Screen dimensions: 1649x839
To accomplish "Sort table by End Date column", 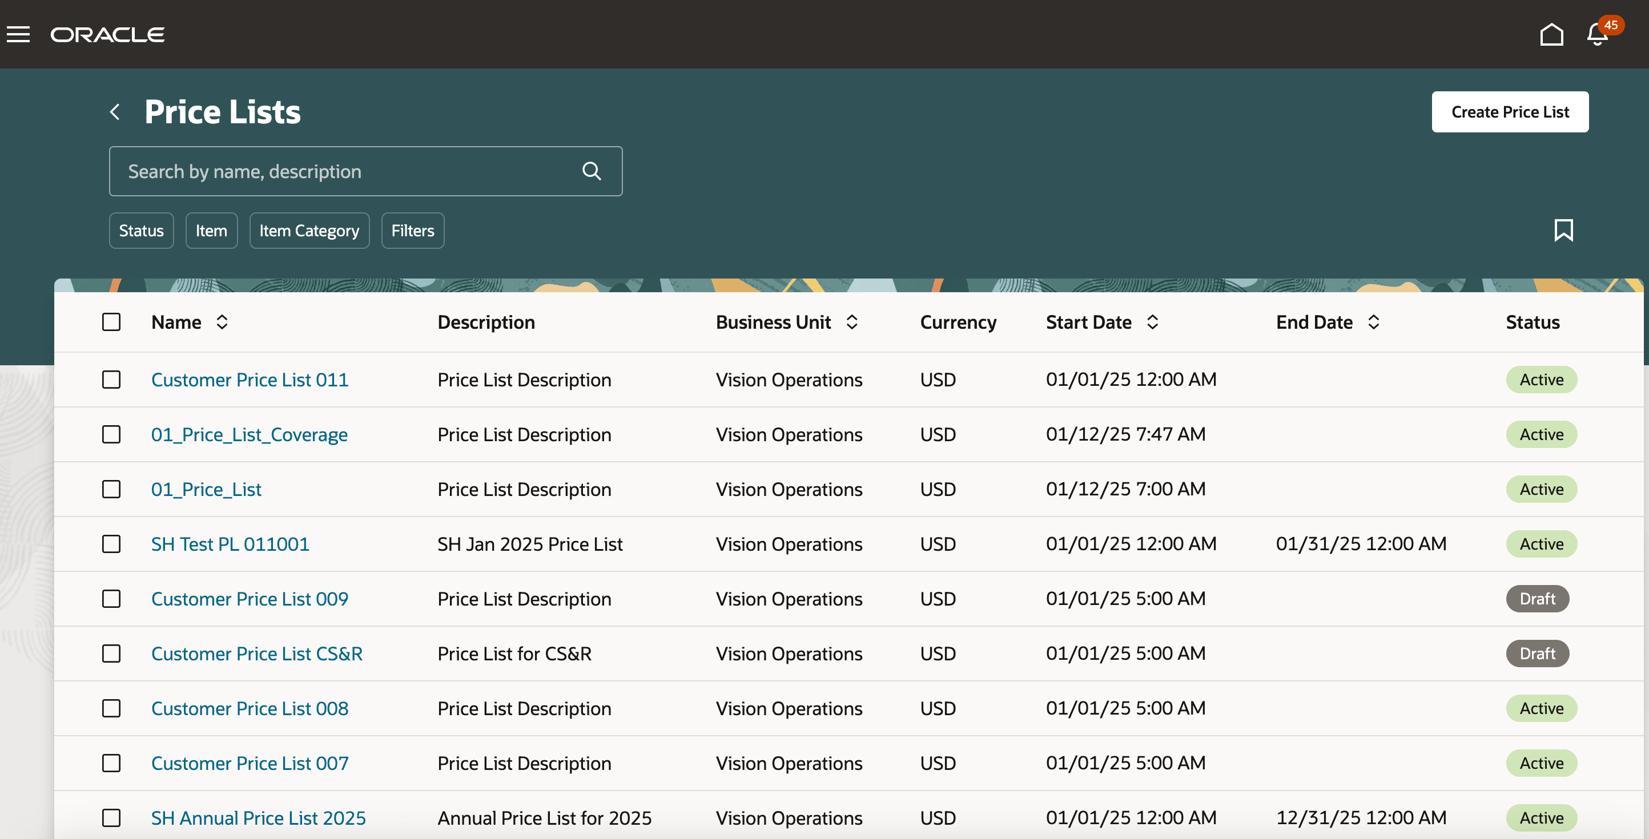I will click(x=1373, y=322).
